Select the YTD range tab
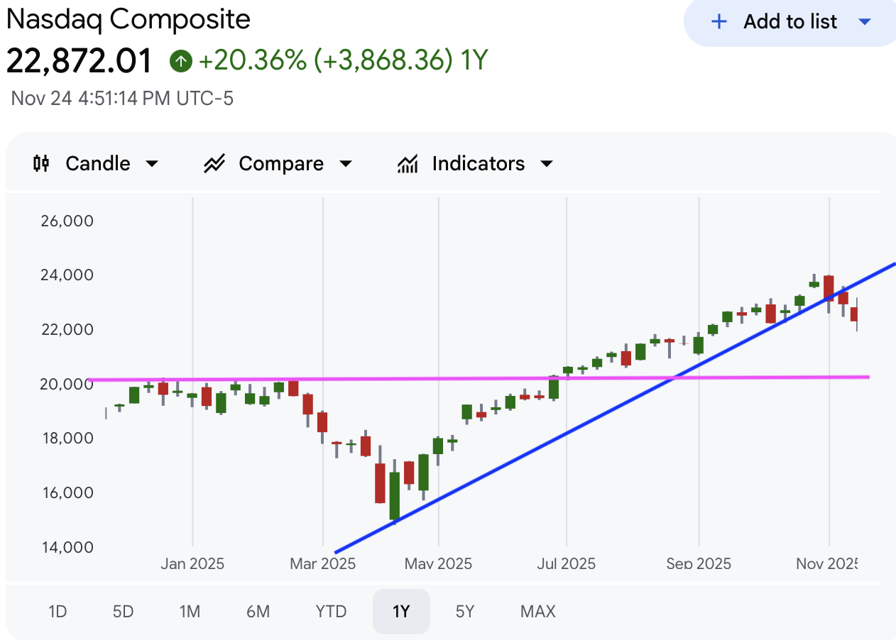 [x=331, y=612]
